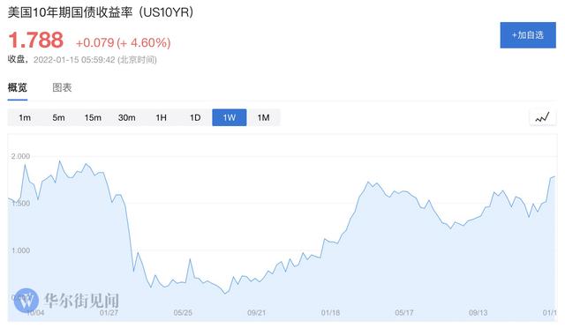Select the 15m interval
This screenshot has height=328, width=565.
pyautogui.click(x=93, y=118)
